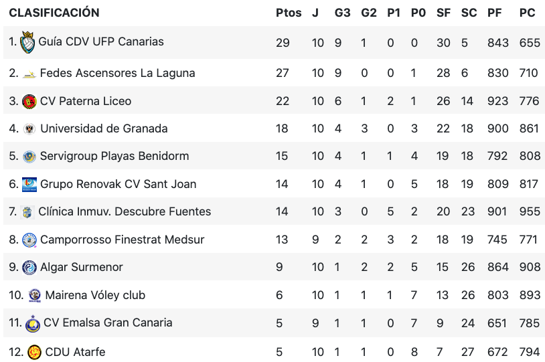Click the CDU Atarfe team logo
Screen dimensions: 545x362
point(35,352)
